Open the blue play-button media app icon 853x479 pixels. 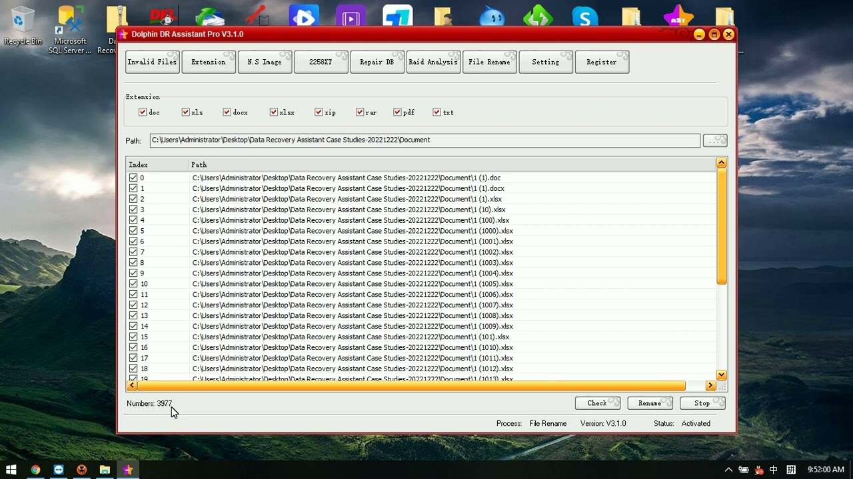(x=304, y=16)
